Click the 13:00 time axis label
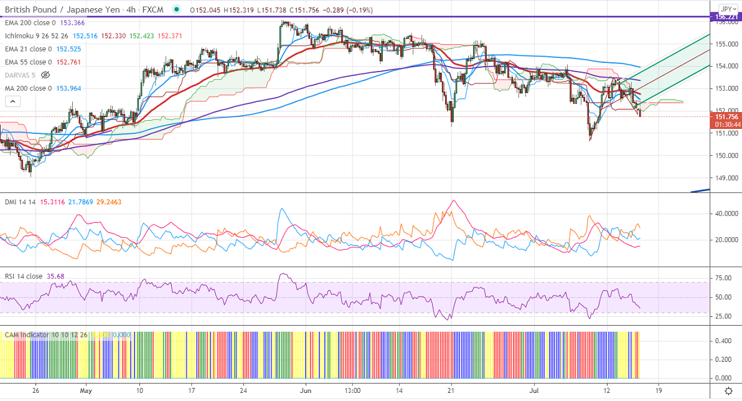The image size is (742, 401). 352,391
